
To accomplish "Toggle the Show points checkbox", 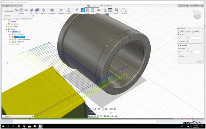I will tap(187, 48).
